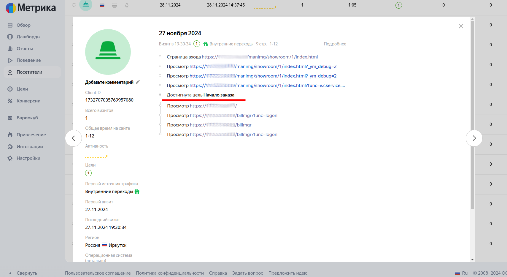Click Подробнее link for visit details
The height and width of the screenshot is (277, 507).
335,44
